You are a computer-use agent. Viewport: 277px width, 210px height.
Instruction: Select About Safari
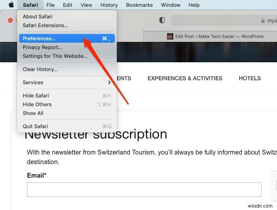[67, 16]
